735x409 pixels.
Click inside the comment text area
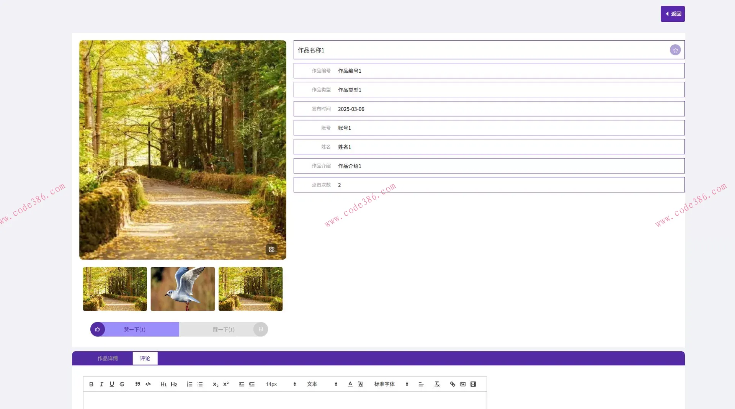click(285, 400)
